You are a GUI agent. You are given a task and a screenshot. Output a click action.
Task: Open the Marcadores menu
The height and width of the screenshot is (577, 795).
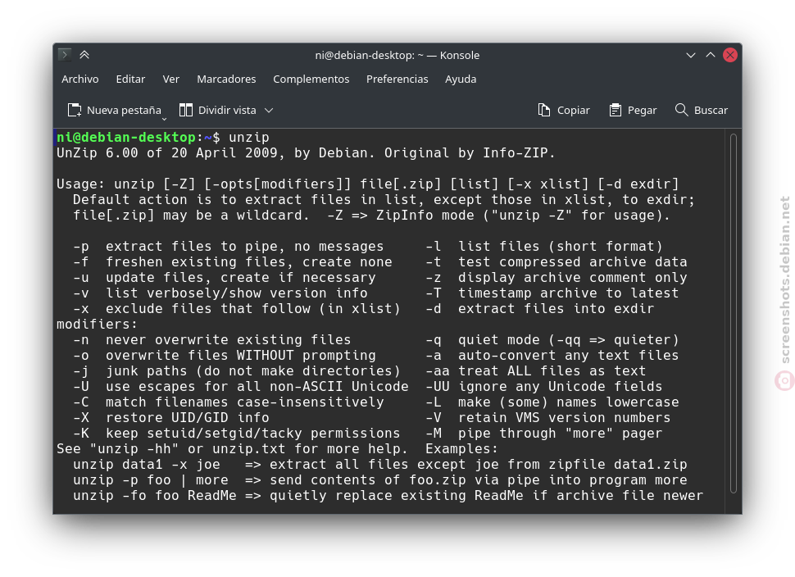[226, 80]
